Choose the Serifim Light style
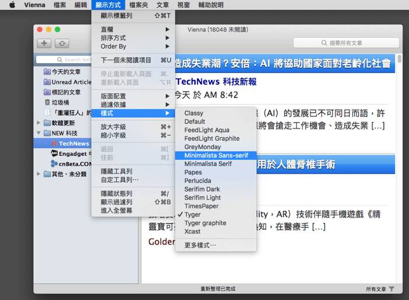 (216, 197)
